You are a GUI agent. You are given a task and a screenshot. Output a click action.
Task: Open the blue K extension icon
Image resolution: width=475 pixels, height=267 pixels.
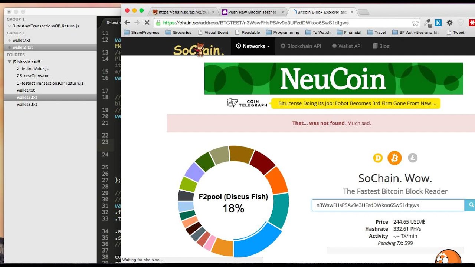tap(438, 23)
